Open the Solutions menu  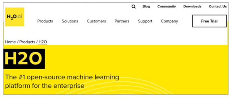pyautogui.click(x=70, y=21)
